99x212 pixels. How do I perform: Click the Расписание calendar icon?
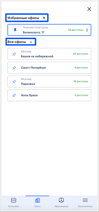click(x=13, y=200)
